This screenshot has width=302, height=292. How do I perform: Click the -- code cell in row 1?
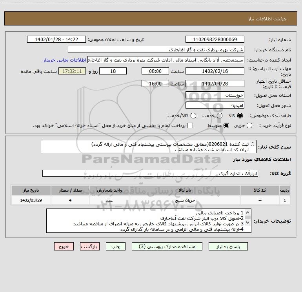[x=260, y=200]
